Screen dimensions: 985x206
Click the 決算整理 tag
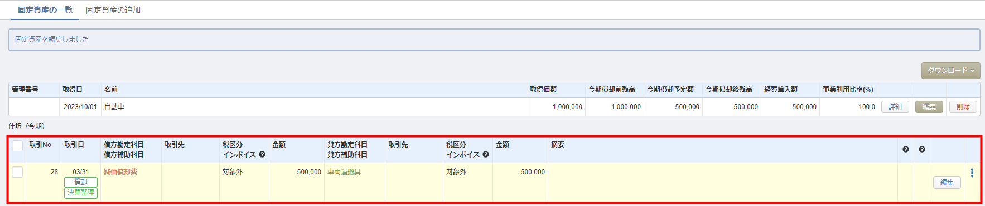point(81,193)
